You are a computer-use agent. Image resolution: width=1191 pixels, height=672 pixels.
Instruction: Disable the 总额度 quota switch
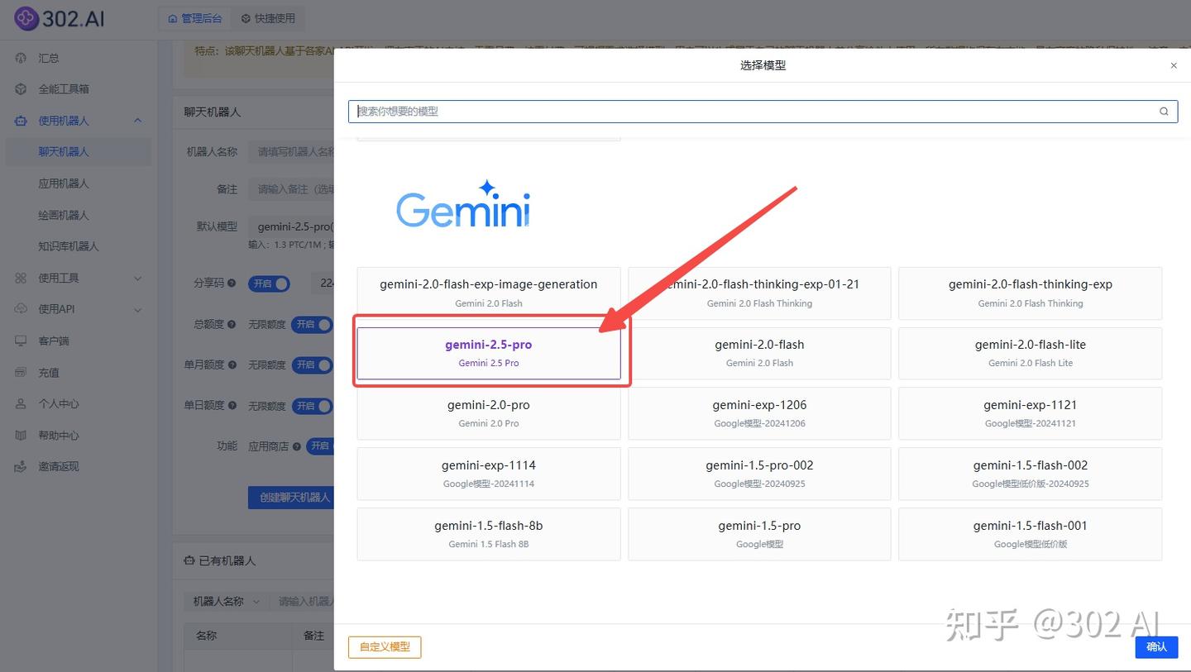pyautogui.click(x=313, y=325)
